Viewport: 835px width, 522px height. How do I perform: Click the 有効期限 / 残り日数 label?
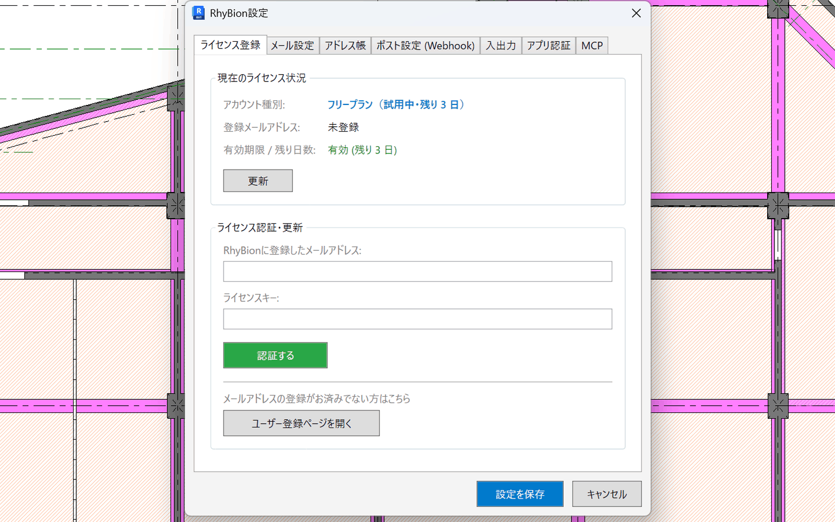269,150
